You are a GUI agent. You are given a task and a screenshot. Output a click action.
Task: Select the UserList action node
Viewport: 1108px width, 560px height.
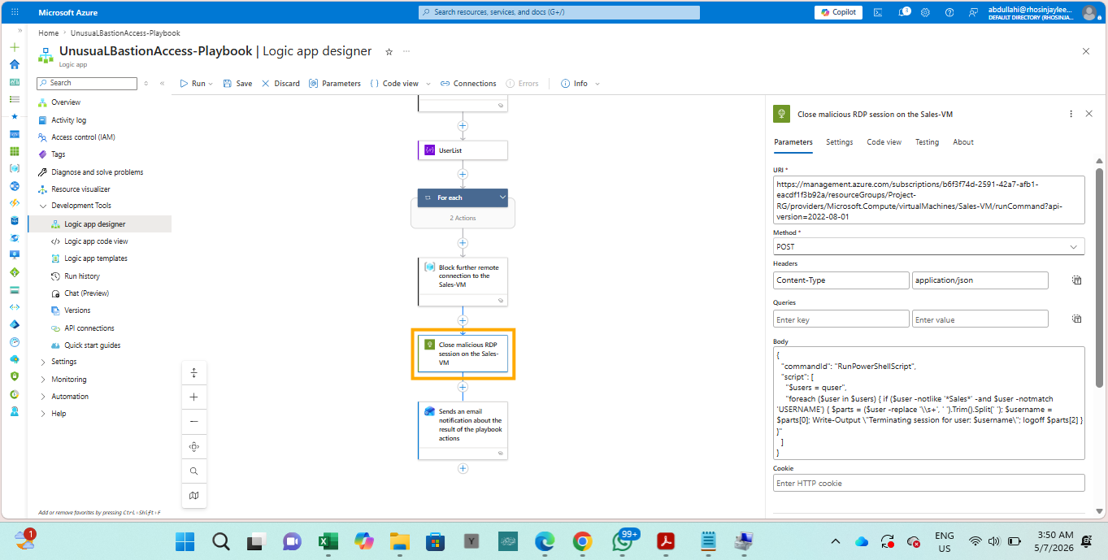pyautogui.click(x=463, y=150)
